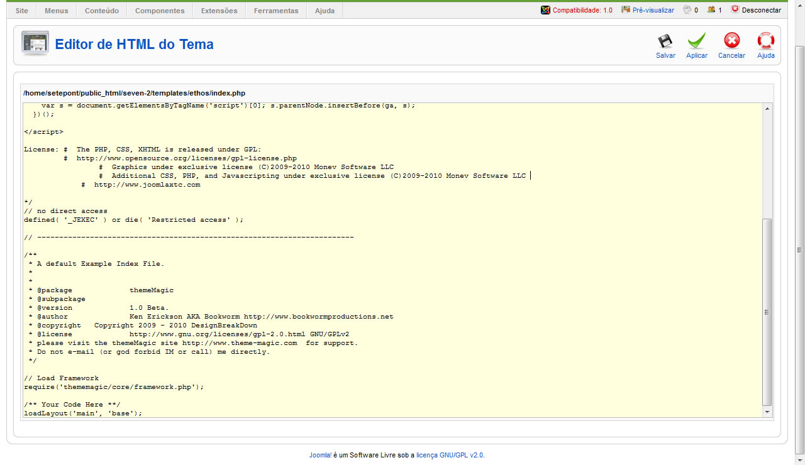Image resolution: width=805 pixels, height=465 pixels.
Task: Open the Site menu
Action: [22, 11]
